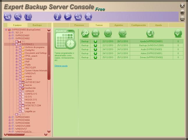188x140 pixels.
Task: Click green status icon in Drivers row
Action: (95, 57)
